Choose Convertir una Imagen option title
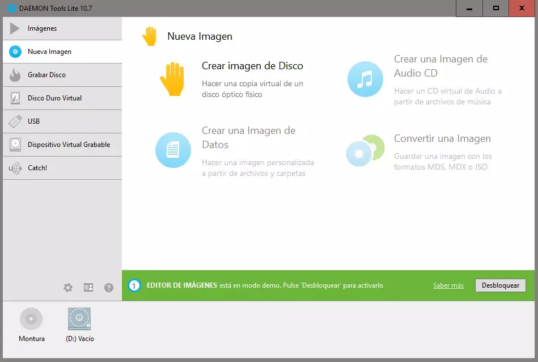This screenshot has height=362, width=538. coord(442,138)
